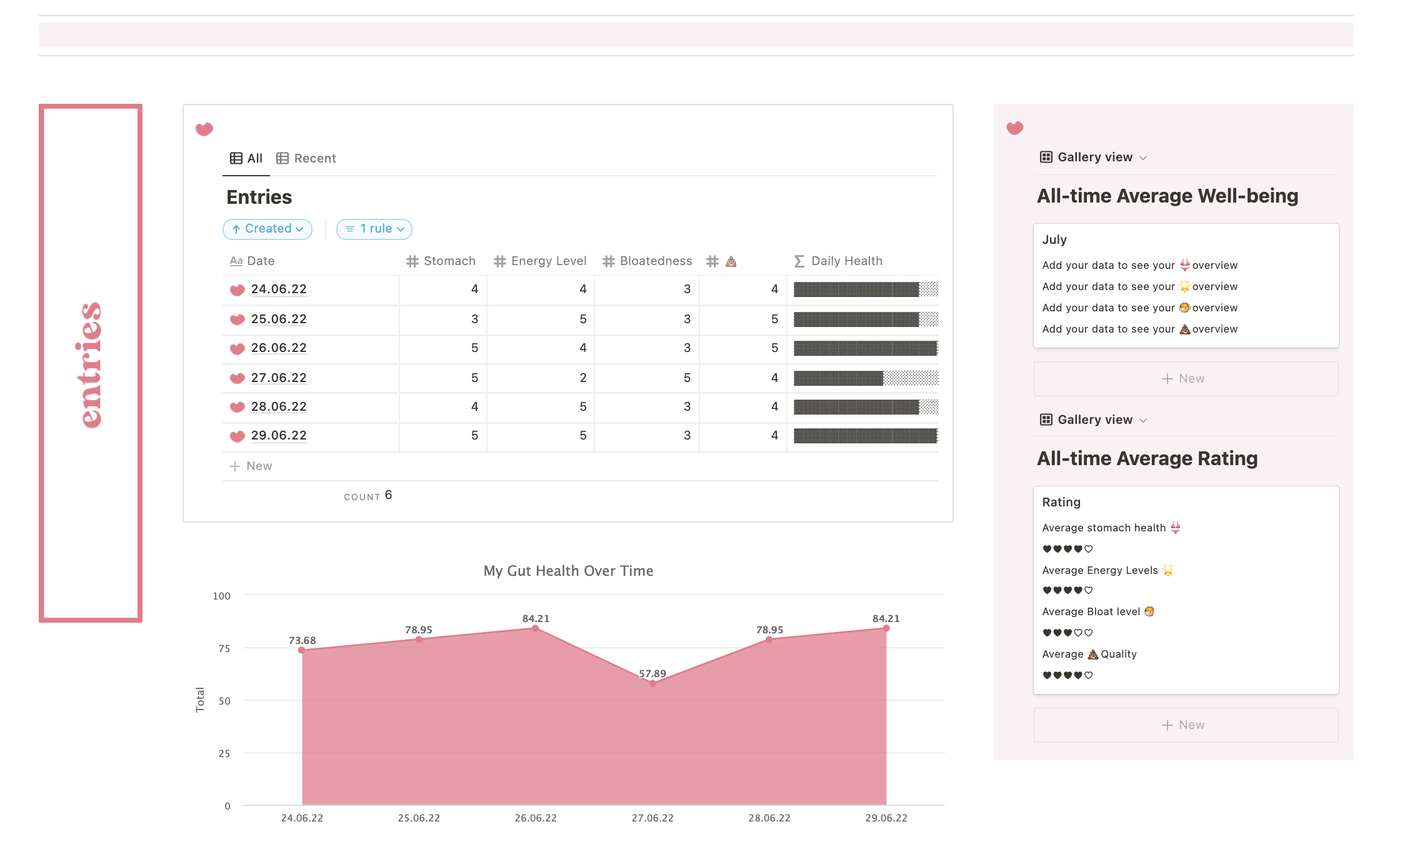Expand Gallery view above All-time Average Rating
Image resolution: width=1415 pixels, height=854 pixels.
1094,420
